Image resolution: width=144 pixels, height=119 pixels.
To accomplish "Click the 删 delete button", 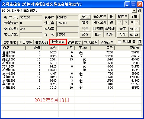I will (x=112, y=17).
